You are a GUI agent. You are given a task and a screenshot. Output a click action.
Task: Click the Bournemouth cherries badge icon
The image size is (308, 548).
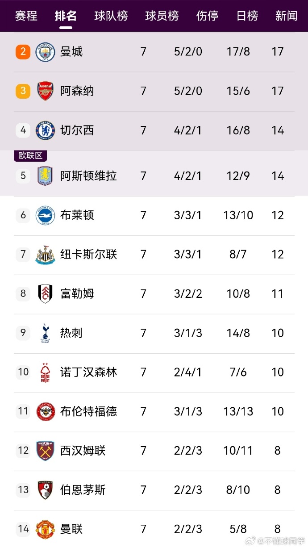click(45, 489)
